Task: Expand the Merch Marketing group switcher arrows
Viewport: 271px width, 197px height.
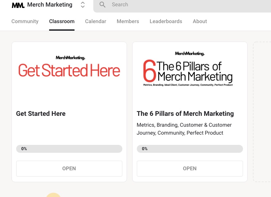Action: (83, 5)
